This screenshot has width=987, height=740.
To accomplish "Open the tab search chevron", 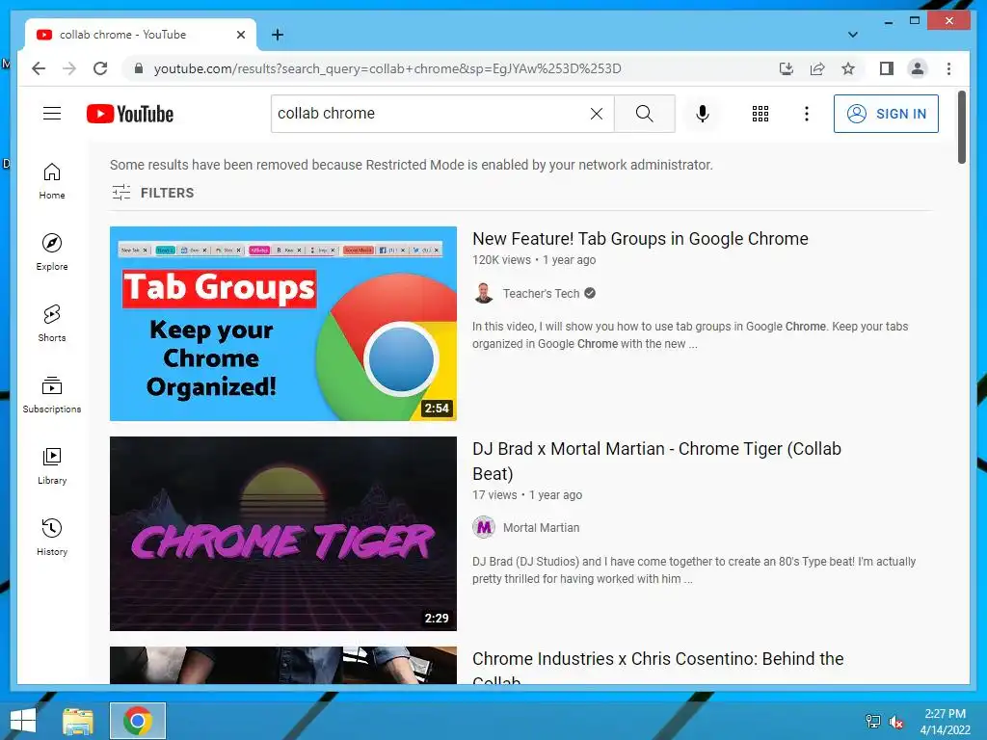I will click(853, 35).
